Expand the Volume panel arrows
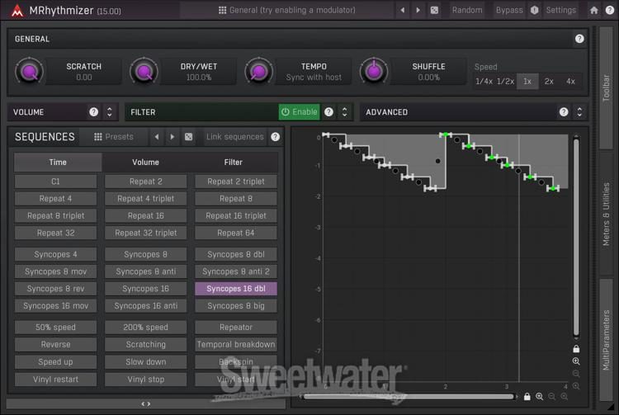Viewport: 619px width, 415px height. coord(109,112)
